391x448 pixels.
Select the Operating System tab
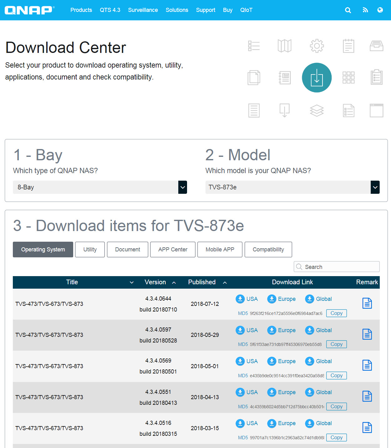(x=43, y=250)
